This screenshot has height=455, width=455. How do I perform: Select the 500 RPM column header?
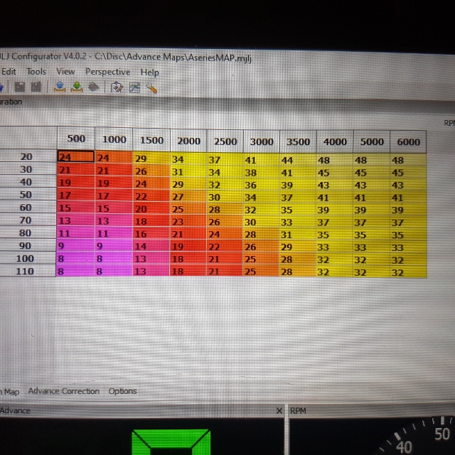pyautogui.click(x=76, y=139)
